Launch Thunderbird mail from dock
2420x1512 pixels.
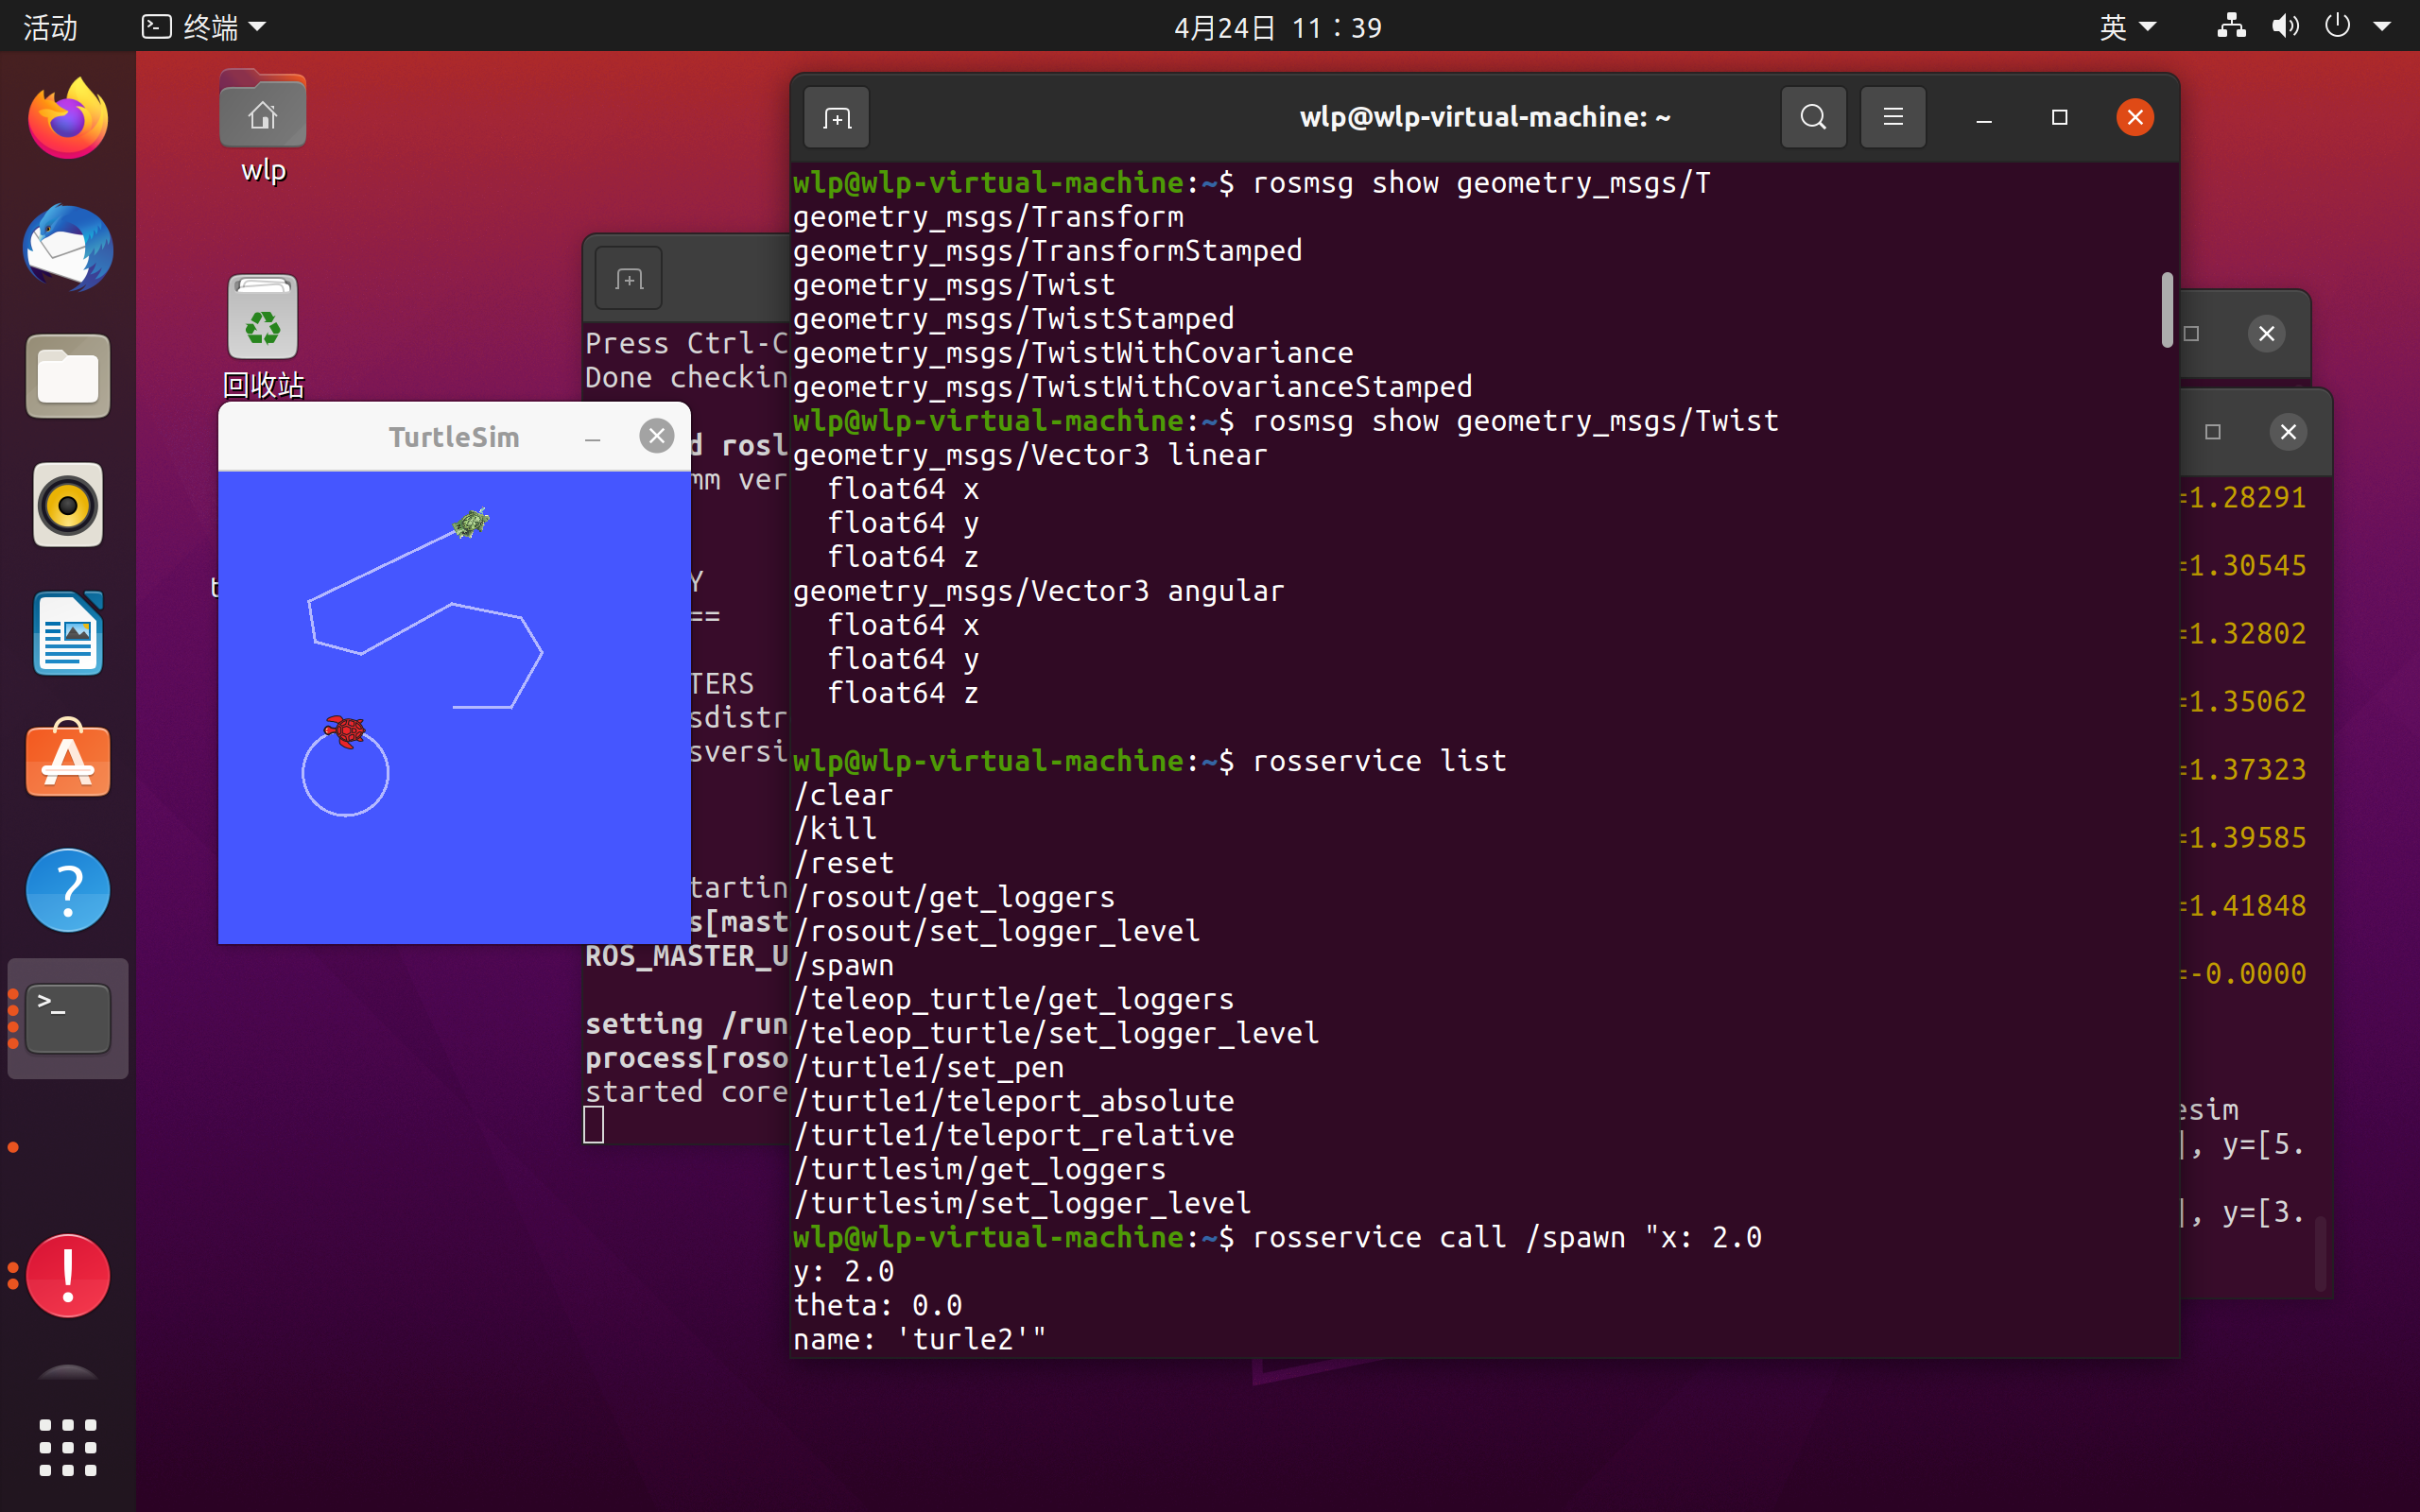(67, 248)
